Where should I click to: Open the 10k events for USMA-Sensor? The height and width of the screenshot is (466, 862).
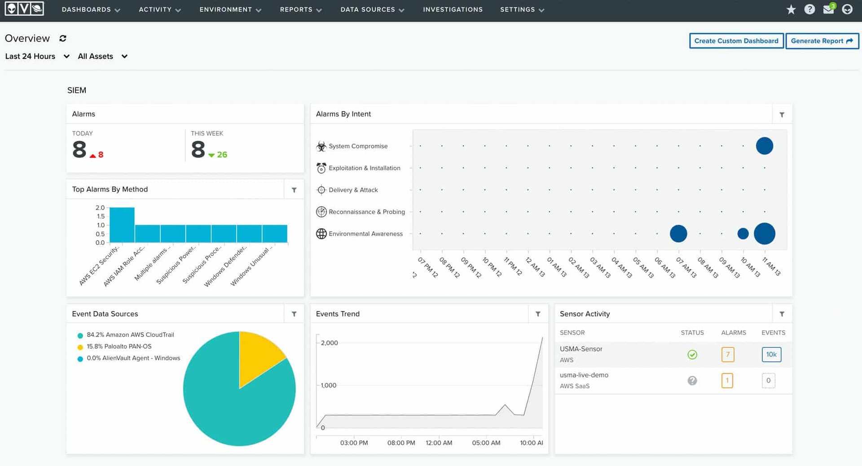[x=771, y=354]
